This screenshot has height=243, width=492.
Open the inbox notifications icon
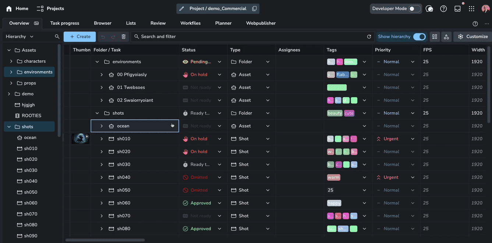click(x=457, y=8)
